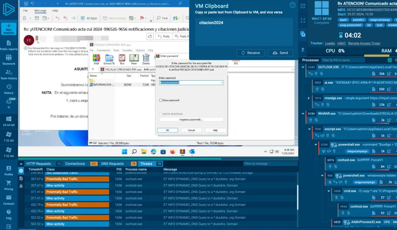
Task: Expand the msedge.exe process children
Action: 308,98
